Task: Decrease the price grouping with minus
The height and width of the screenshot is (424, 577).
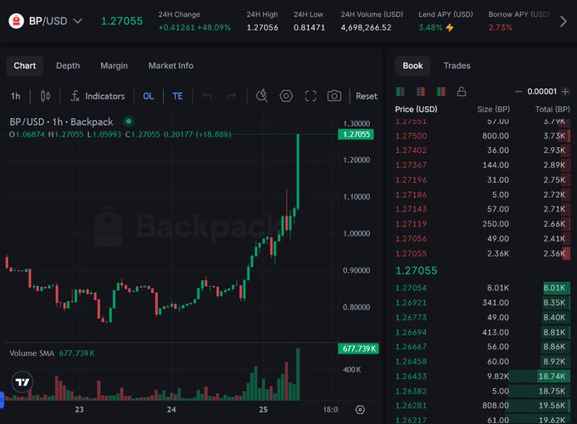Action: pos(518,92)
